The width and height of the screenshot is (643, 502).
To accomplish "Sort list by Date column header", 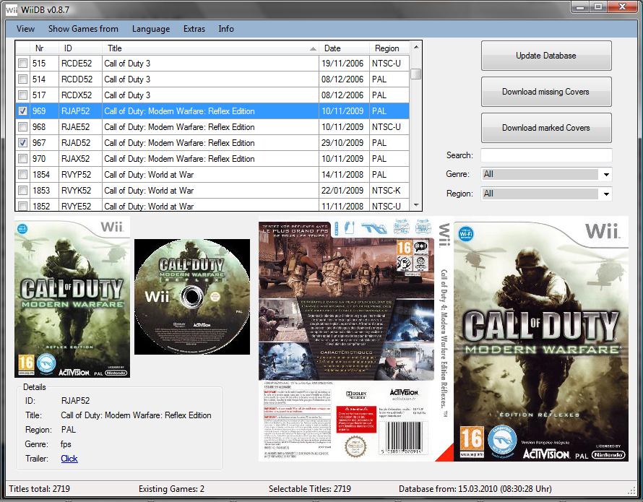I will (344, 48).
